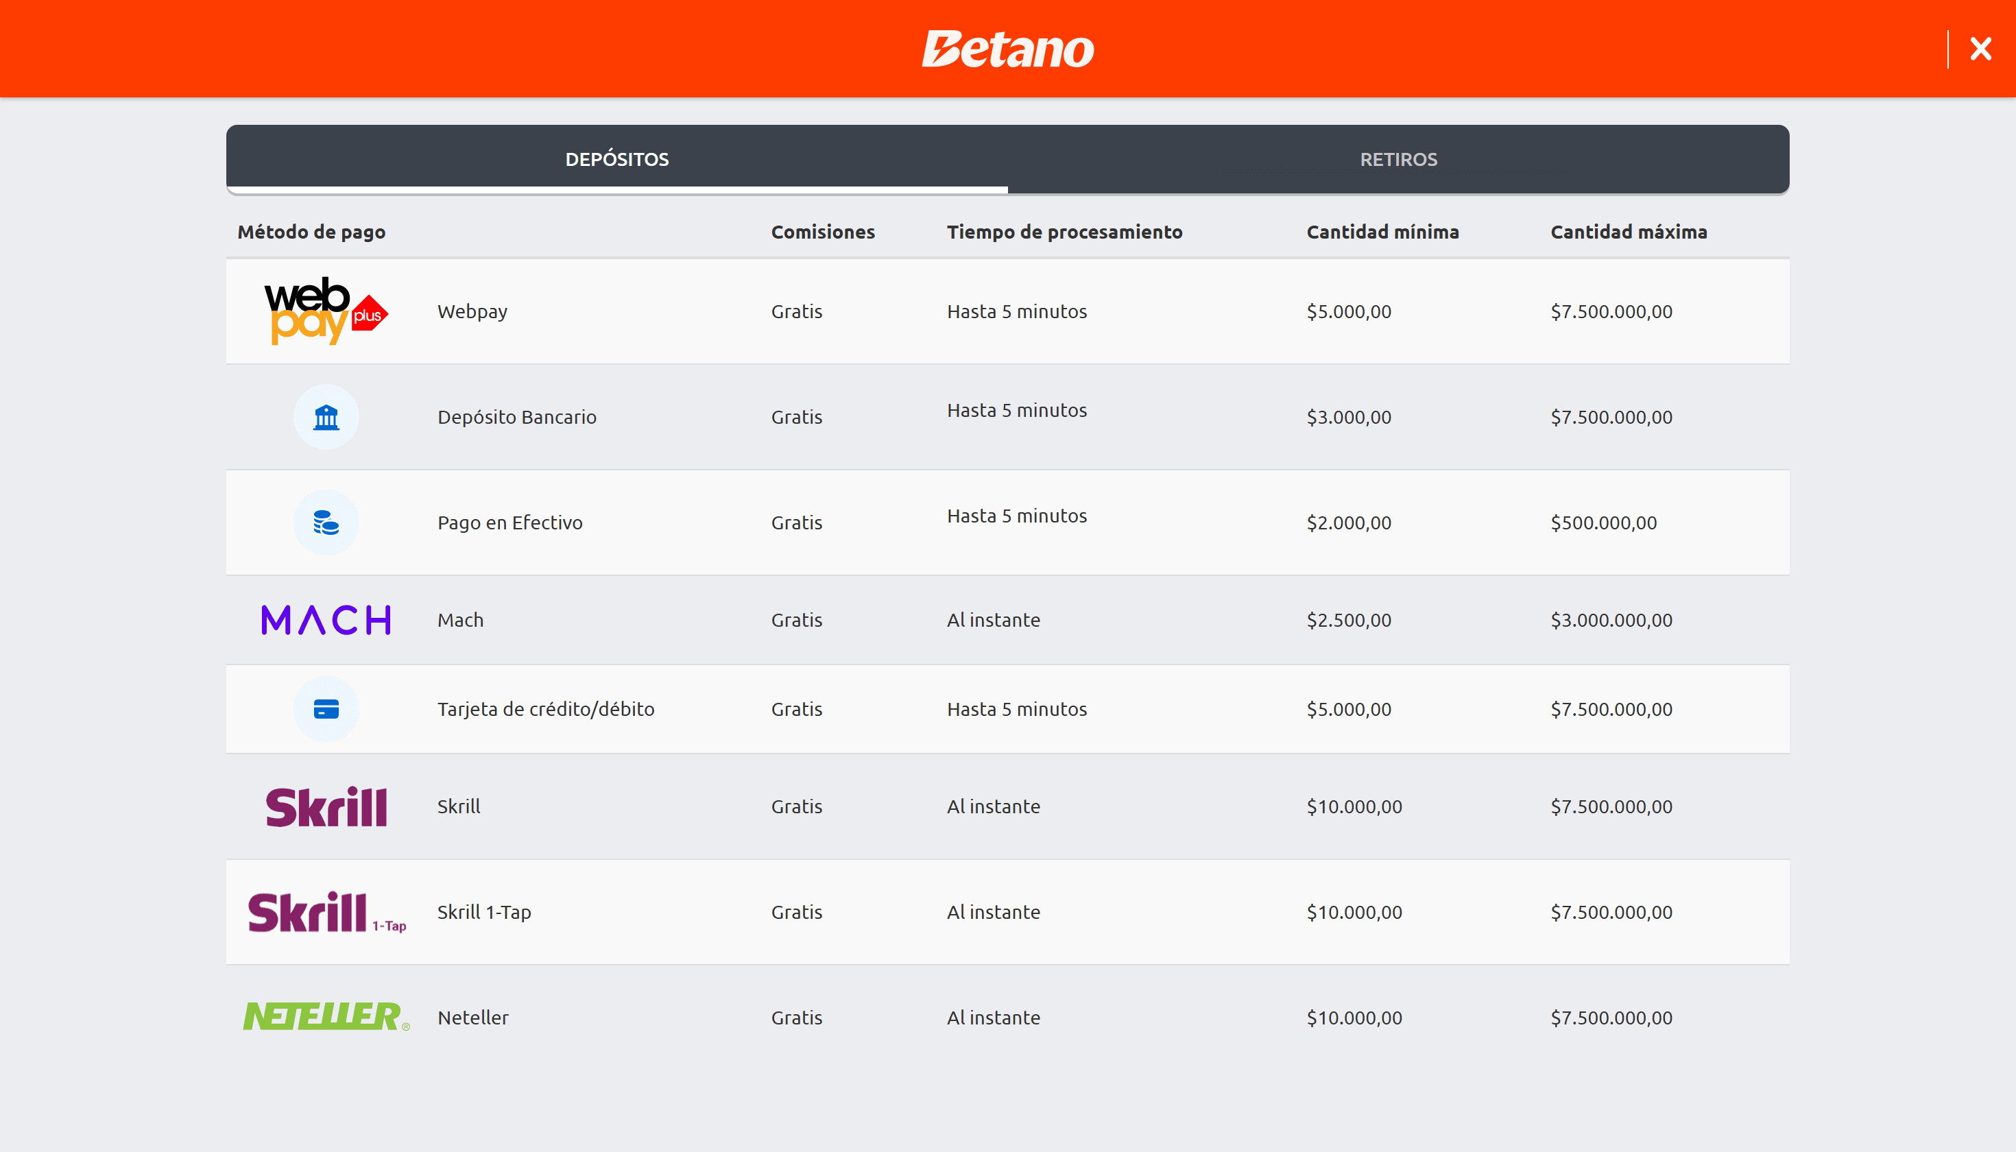The height and width of the screenshot is (1152, 2016).
Task: Select the DEPÓSITOS tab
Action: coord(616,159)
